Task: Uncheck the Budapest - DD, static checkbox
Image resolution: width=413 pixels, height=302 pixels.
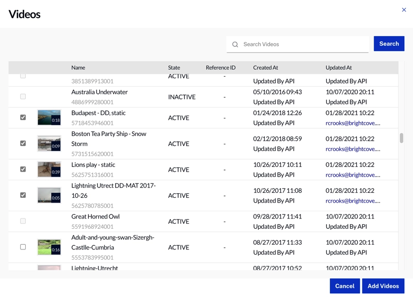Action: point(23,118)
